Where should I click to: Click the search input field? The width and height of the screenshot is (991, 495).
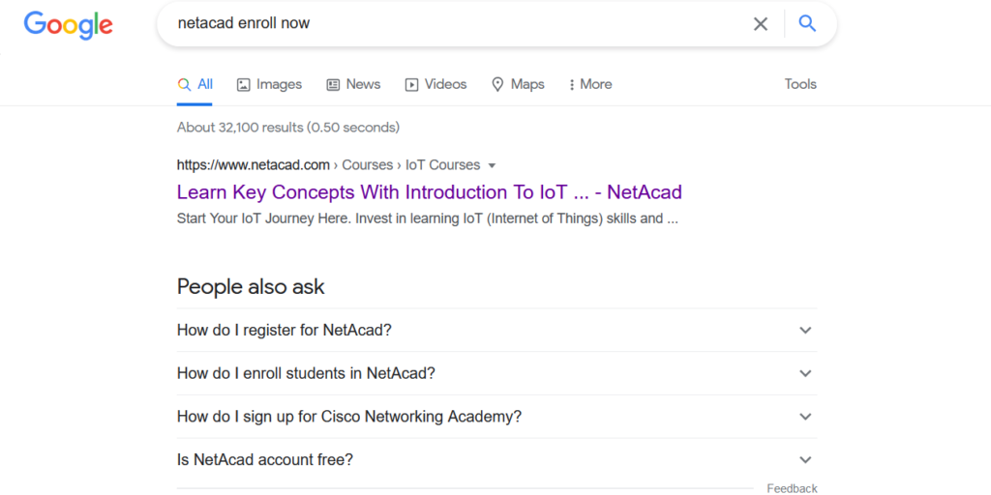(x=455, y=24)
